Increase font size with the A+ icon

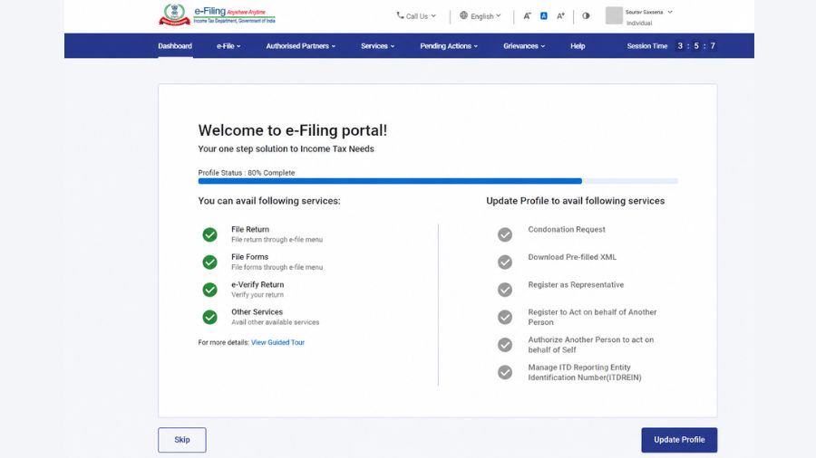[560, 16]
